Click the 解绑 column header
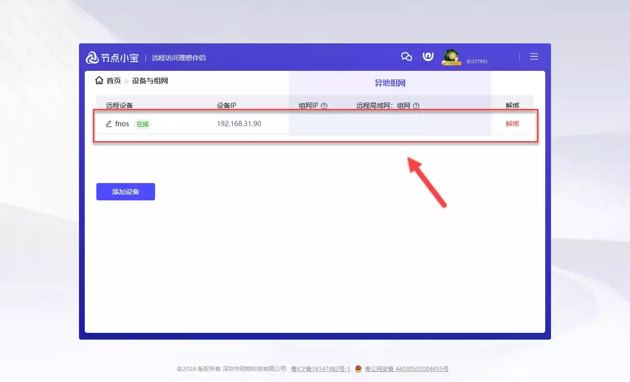Image resolution: width=630 pixels, height=382 pixels. coord(512,105)
